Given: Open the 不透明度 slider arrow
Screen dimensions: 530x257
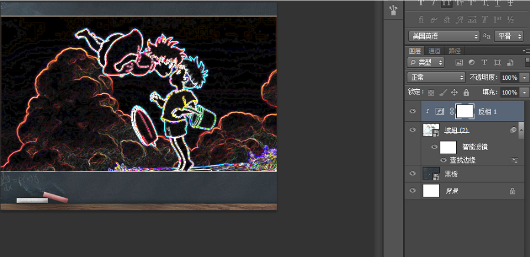Looking at the screenshot, I should pos(525,78).
